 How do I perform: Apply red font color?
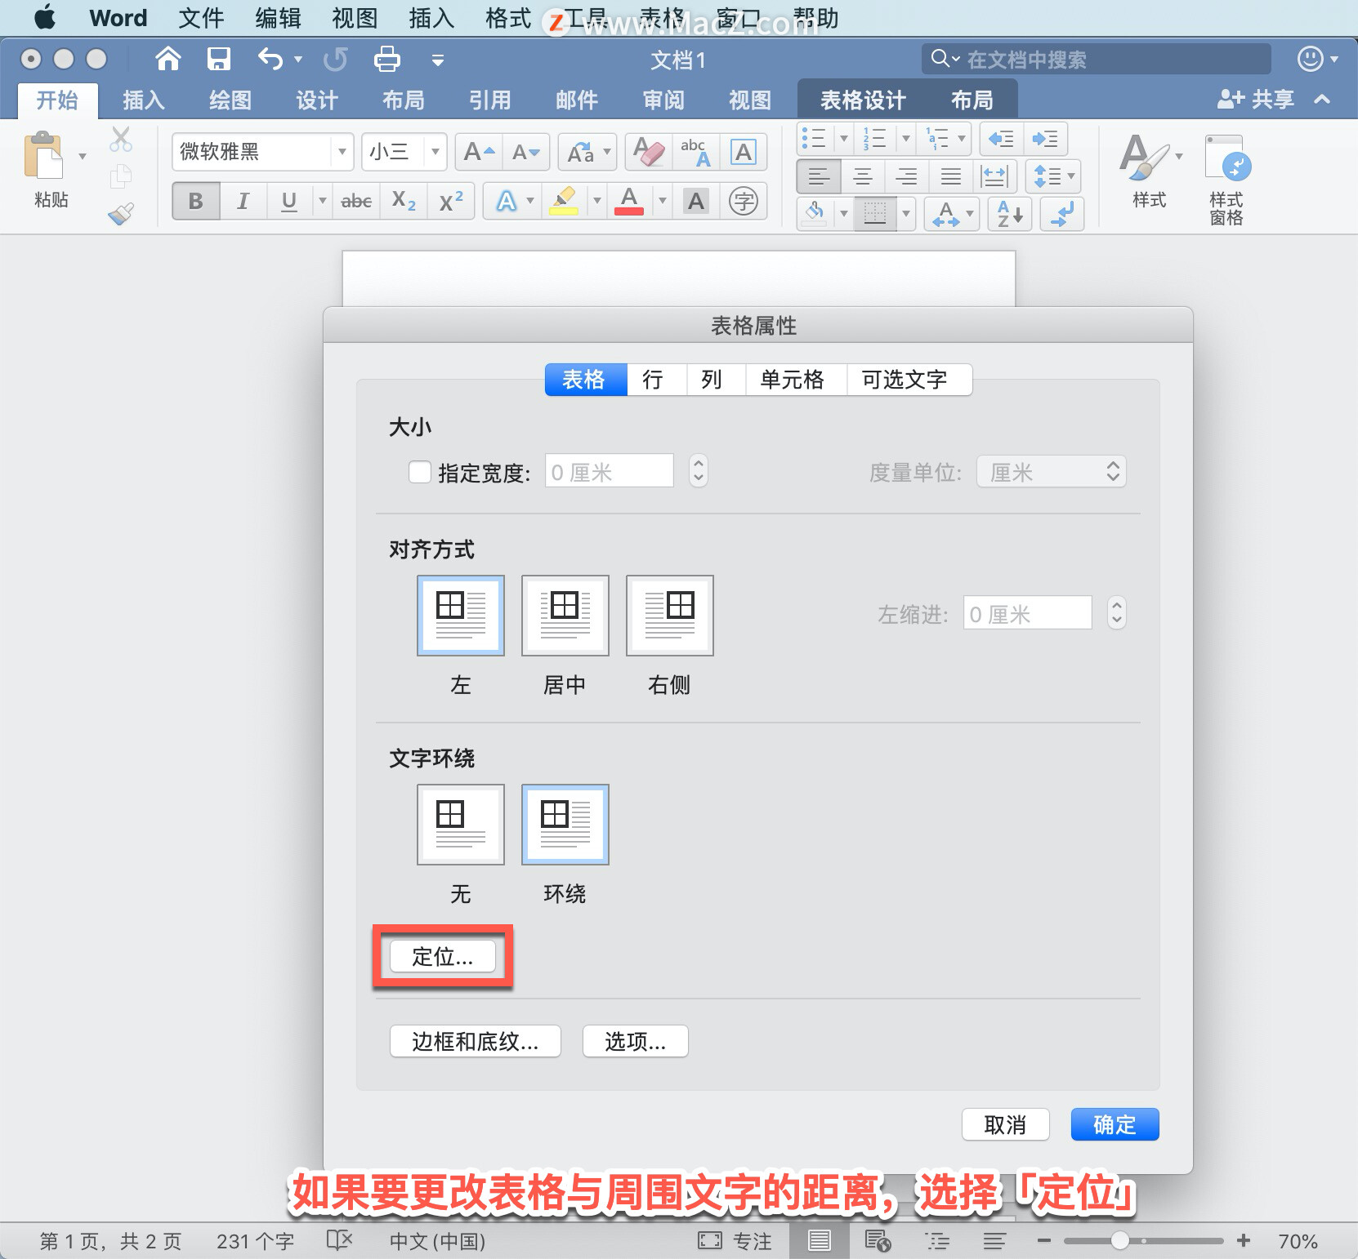(x=629, y=201)
